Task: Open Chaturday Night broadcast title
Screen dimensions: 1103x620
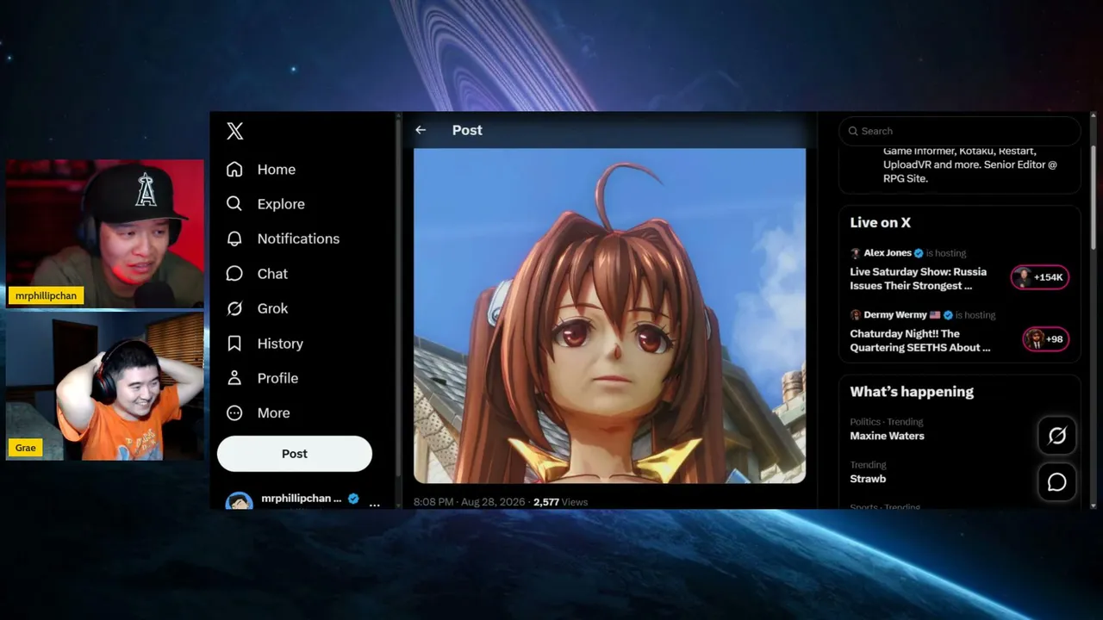Action: 920,341
